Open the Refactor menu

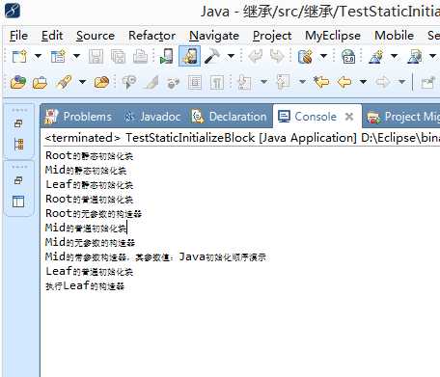pos(151,36)
